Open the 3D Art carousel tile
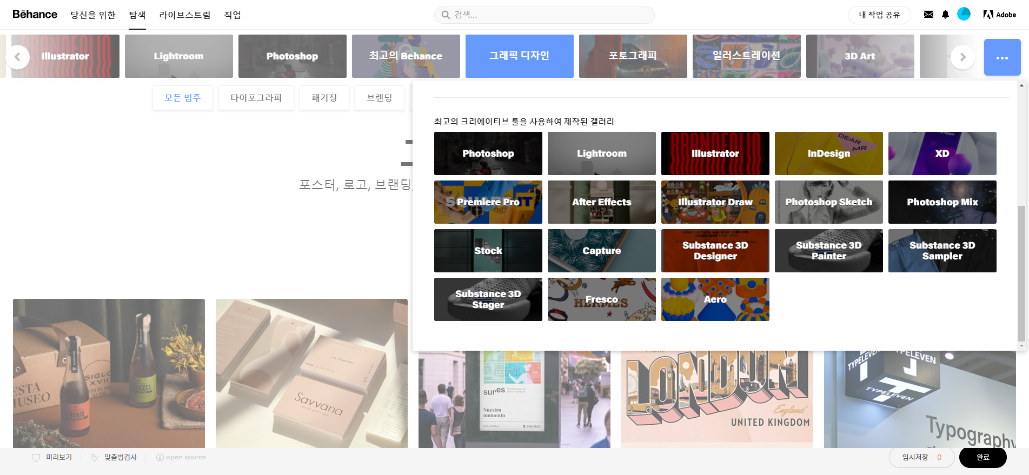 tap(860, 56)
